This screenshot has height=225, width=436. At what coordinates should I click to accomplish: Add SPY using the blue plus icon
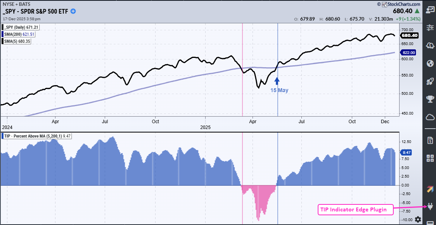(73, 11)
